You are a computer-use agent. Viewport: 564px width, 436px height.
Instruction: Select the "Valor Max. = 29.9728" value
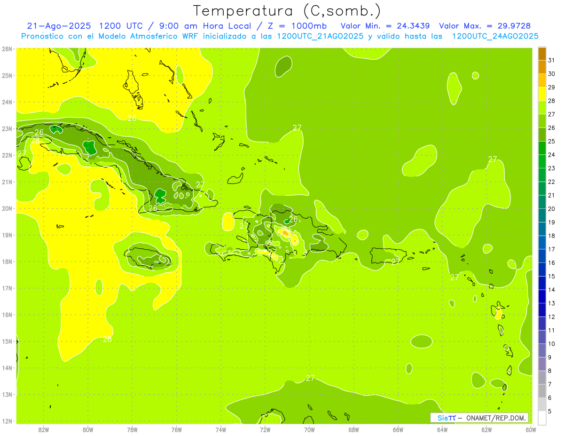point(485,26)
